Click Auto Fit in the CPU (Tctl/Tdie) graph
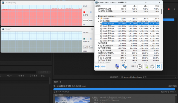 coord(85,20)
